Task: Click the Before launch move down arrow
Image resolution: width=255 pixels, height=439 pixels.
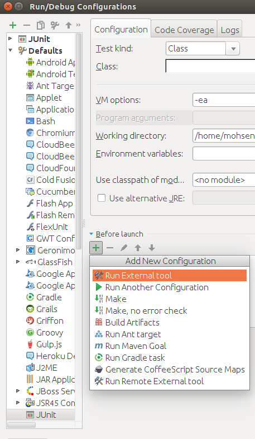Action: pyautogui.click(x=152, y=248)
